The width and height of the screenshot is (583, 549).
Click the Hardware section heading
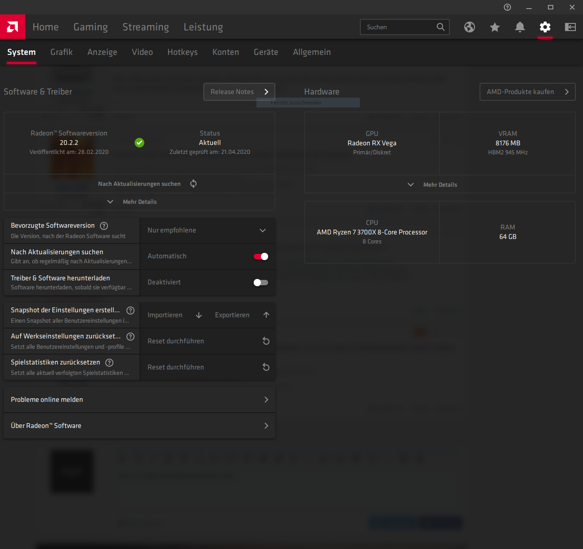tap(322, 92)
